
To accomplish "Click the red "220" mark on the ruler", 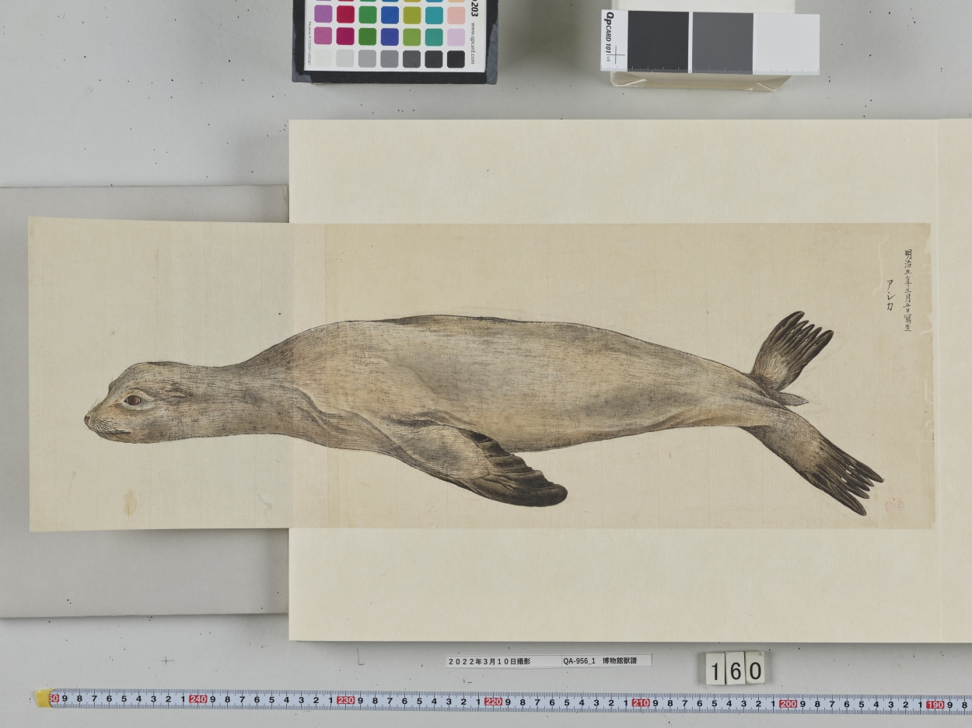I will coord(493,702).
